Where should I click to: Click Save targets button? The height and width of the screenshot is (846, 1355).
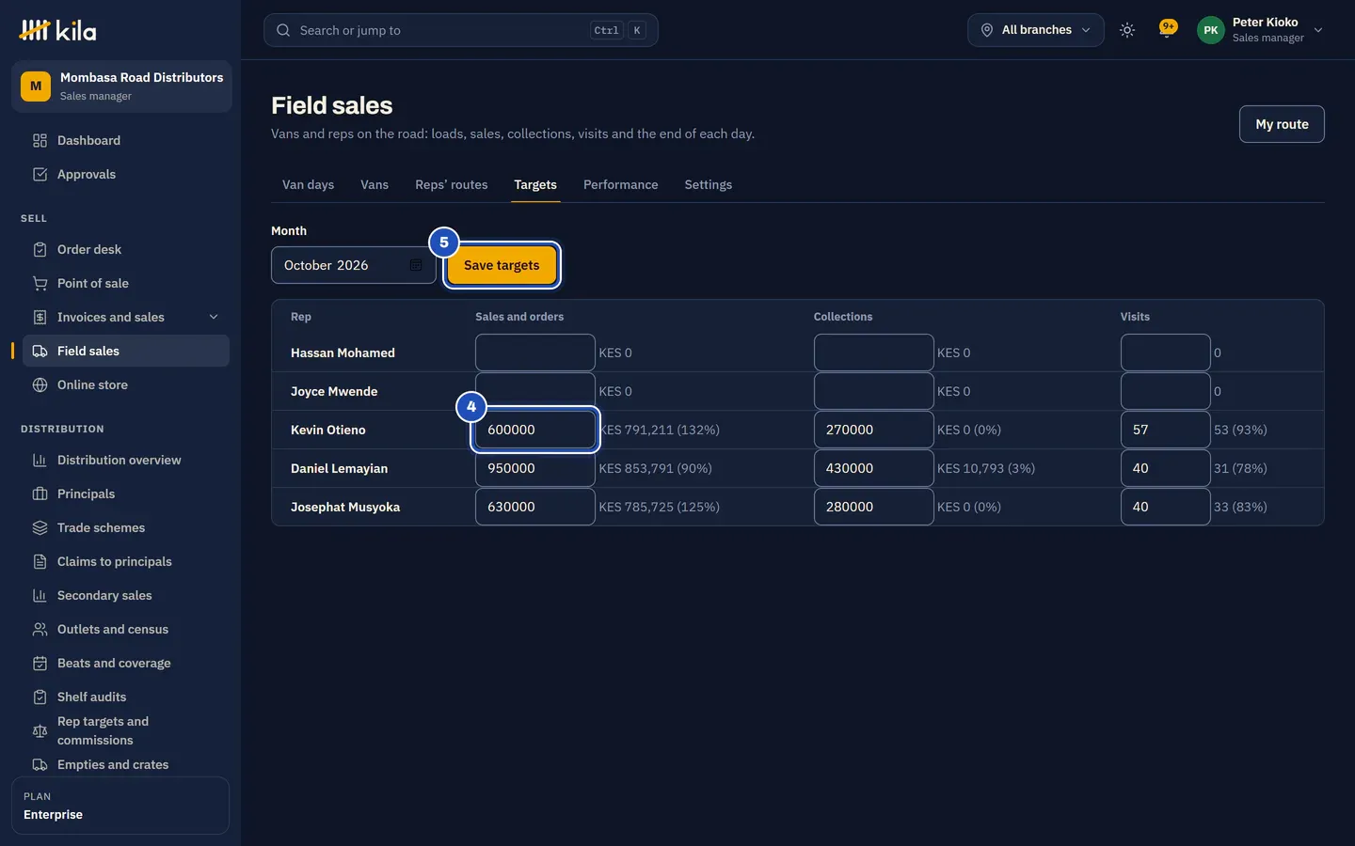coord(502,265)
